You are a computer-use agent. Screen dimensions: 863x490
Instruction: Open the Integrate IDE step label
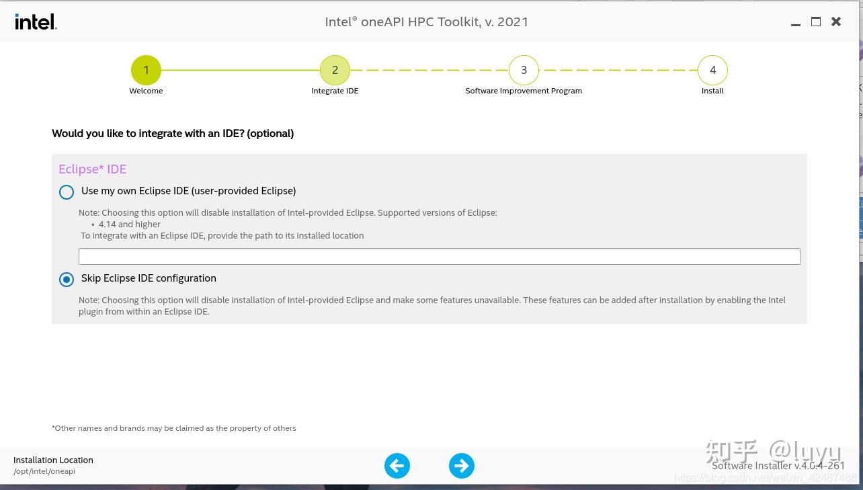coord(335,91)
